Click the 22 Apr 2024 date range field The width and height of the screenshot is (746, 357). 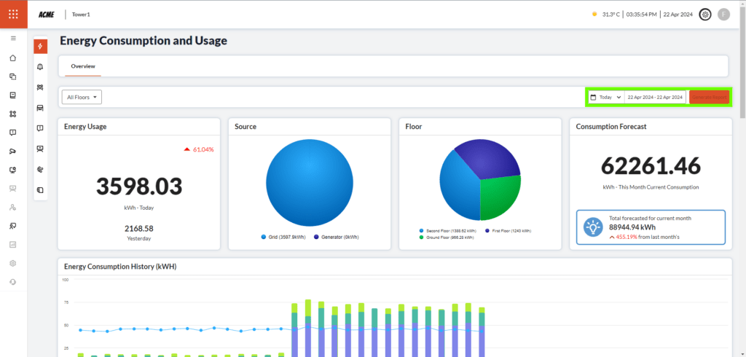click(x=654, y=97)
